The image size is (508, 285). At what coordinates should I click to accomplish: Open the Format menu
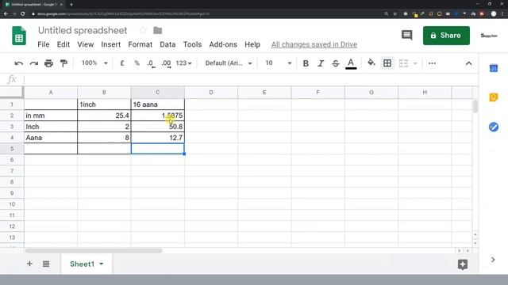coord(140,44)
